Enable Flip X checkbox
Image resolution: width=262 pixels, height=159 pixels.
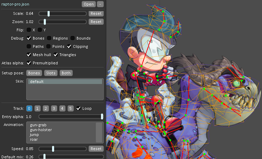(x=29, y=30)
